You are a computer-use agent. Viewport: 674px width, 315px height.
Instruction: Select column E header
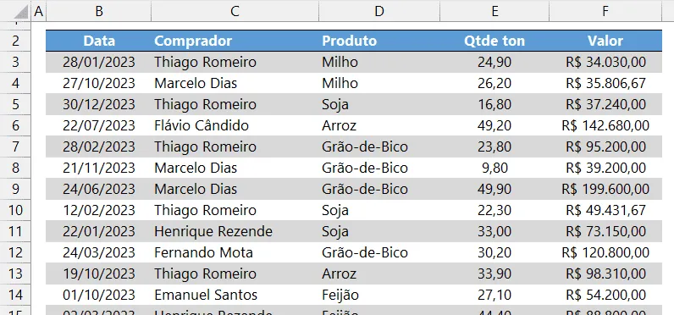tap(494, 11)
